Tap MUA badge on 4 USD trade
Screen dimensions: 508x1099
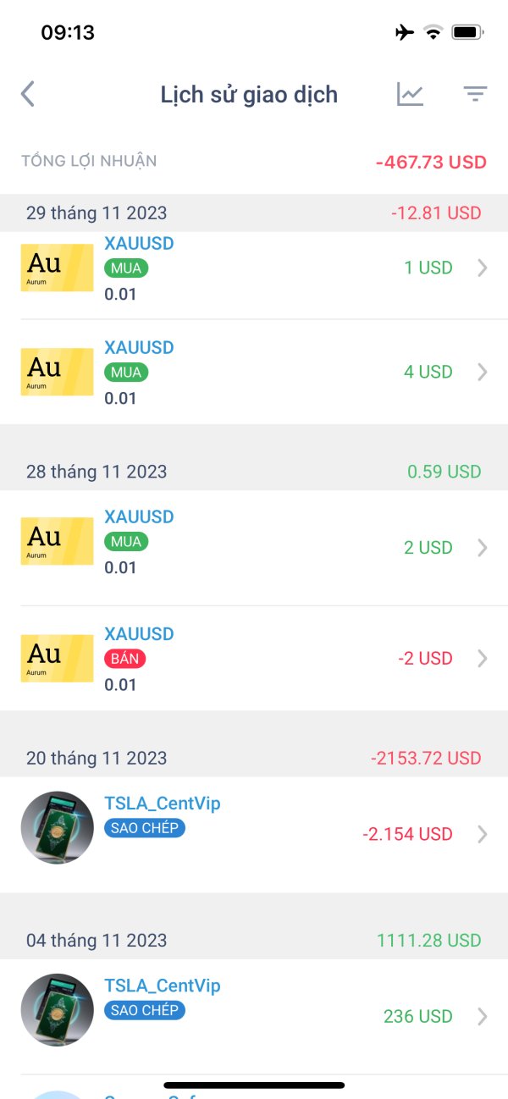click(126, 373)
